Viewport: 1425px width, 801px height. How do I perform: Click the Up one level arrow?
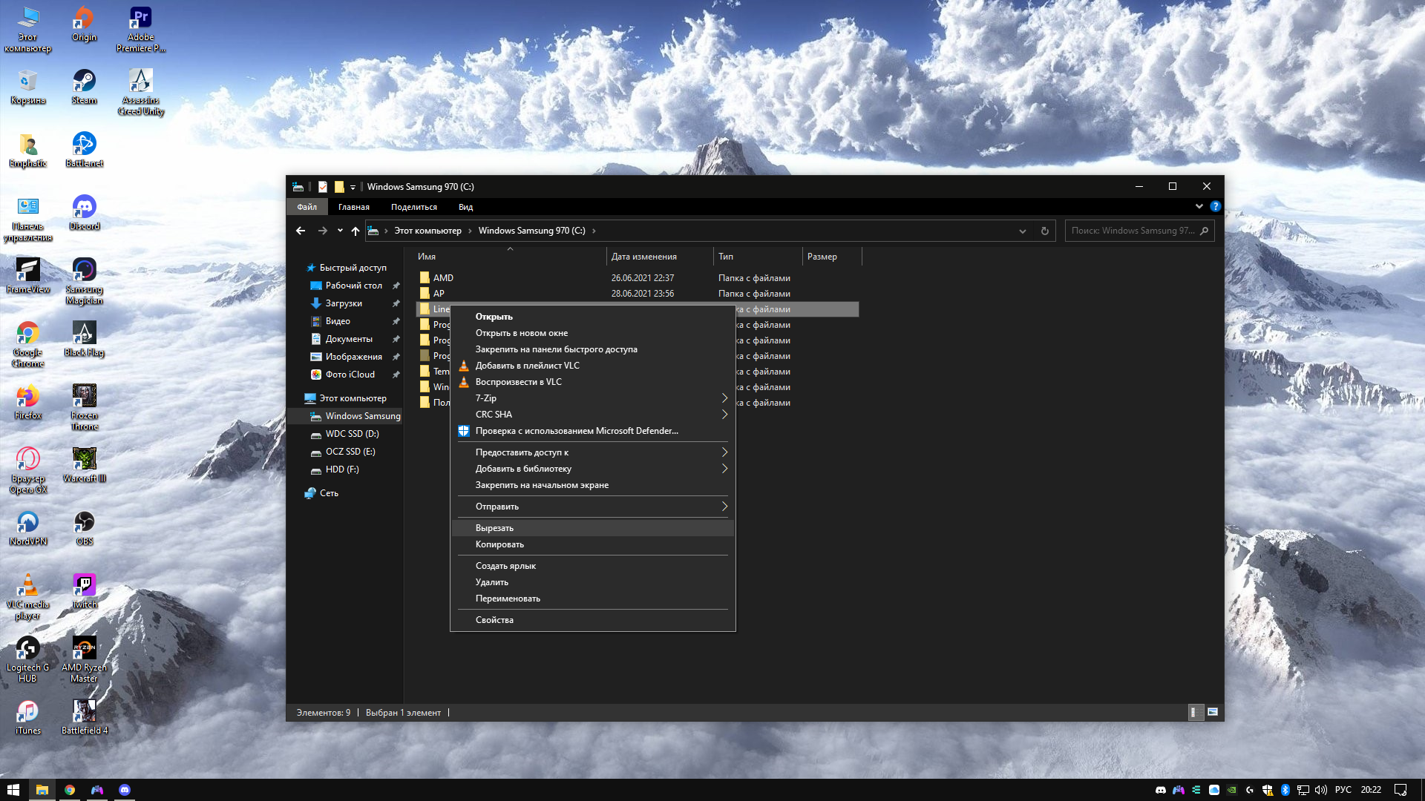click(x=356, y=231)
